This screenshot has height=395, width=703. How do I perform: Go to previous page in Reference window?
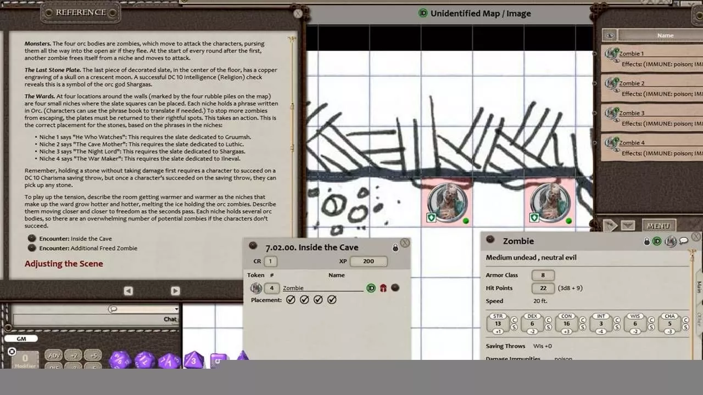pos(128,291)
